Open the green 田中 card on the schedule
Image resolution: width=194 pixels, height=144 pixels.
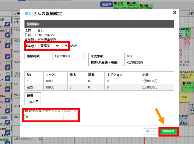tap(188, 32)
